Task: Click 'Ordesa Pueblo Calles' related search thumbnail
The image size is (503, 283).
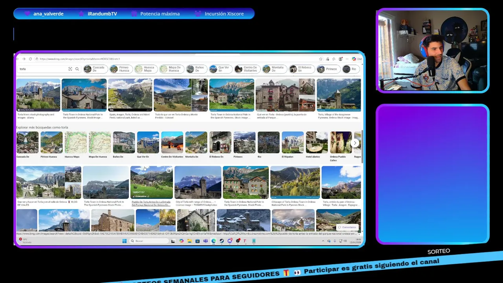Action: (341, 142)
